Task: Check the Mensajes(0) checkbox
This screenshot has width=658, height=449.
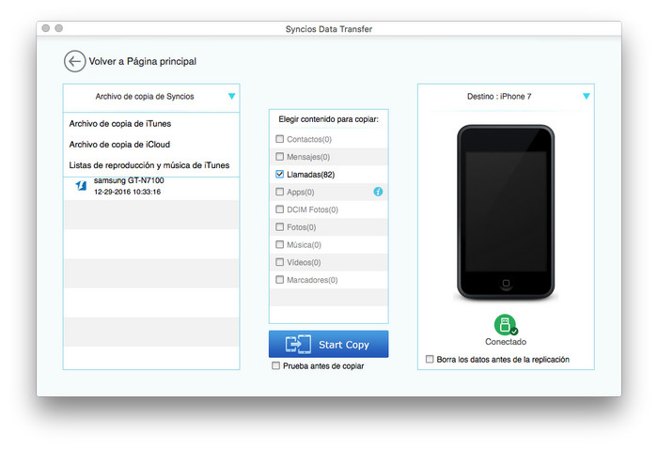Action: tap(279, 156)
